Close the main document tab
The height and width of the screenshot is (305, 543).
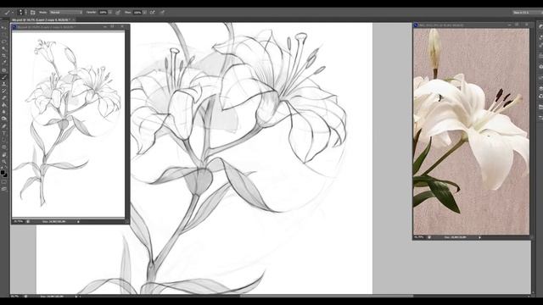pyautogui.click(x=74, y=20)
